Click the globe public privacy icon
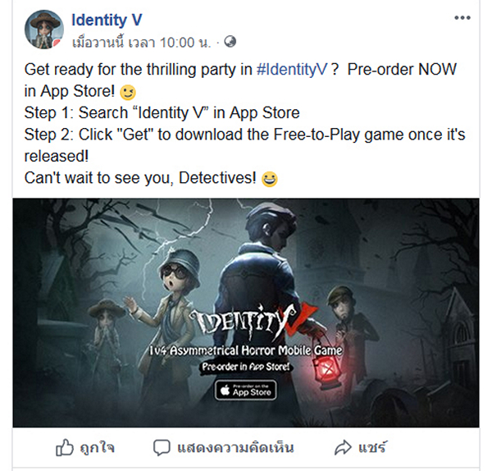The image size is (492, 471). point(230,42)
